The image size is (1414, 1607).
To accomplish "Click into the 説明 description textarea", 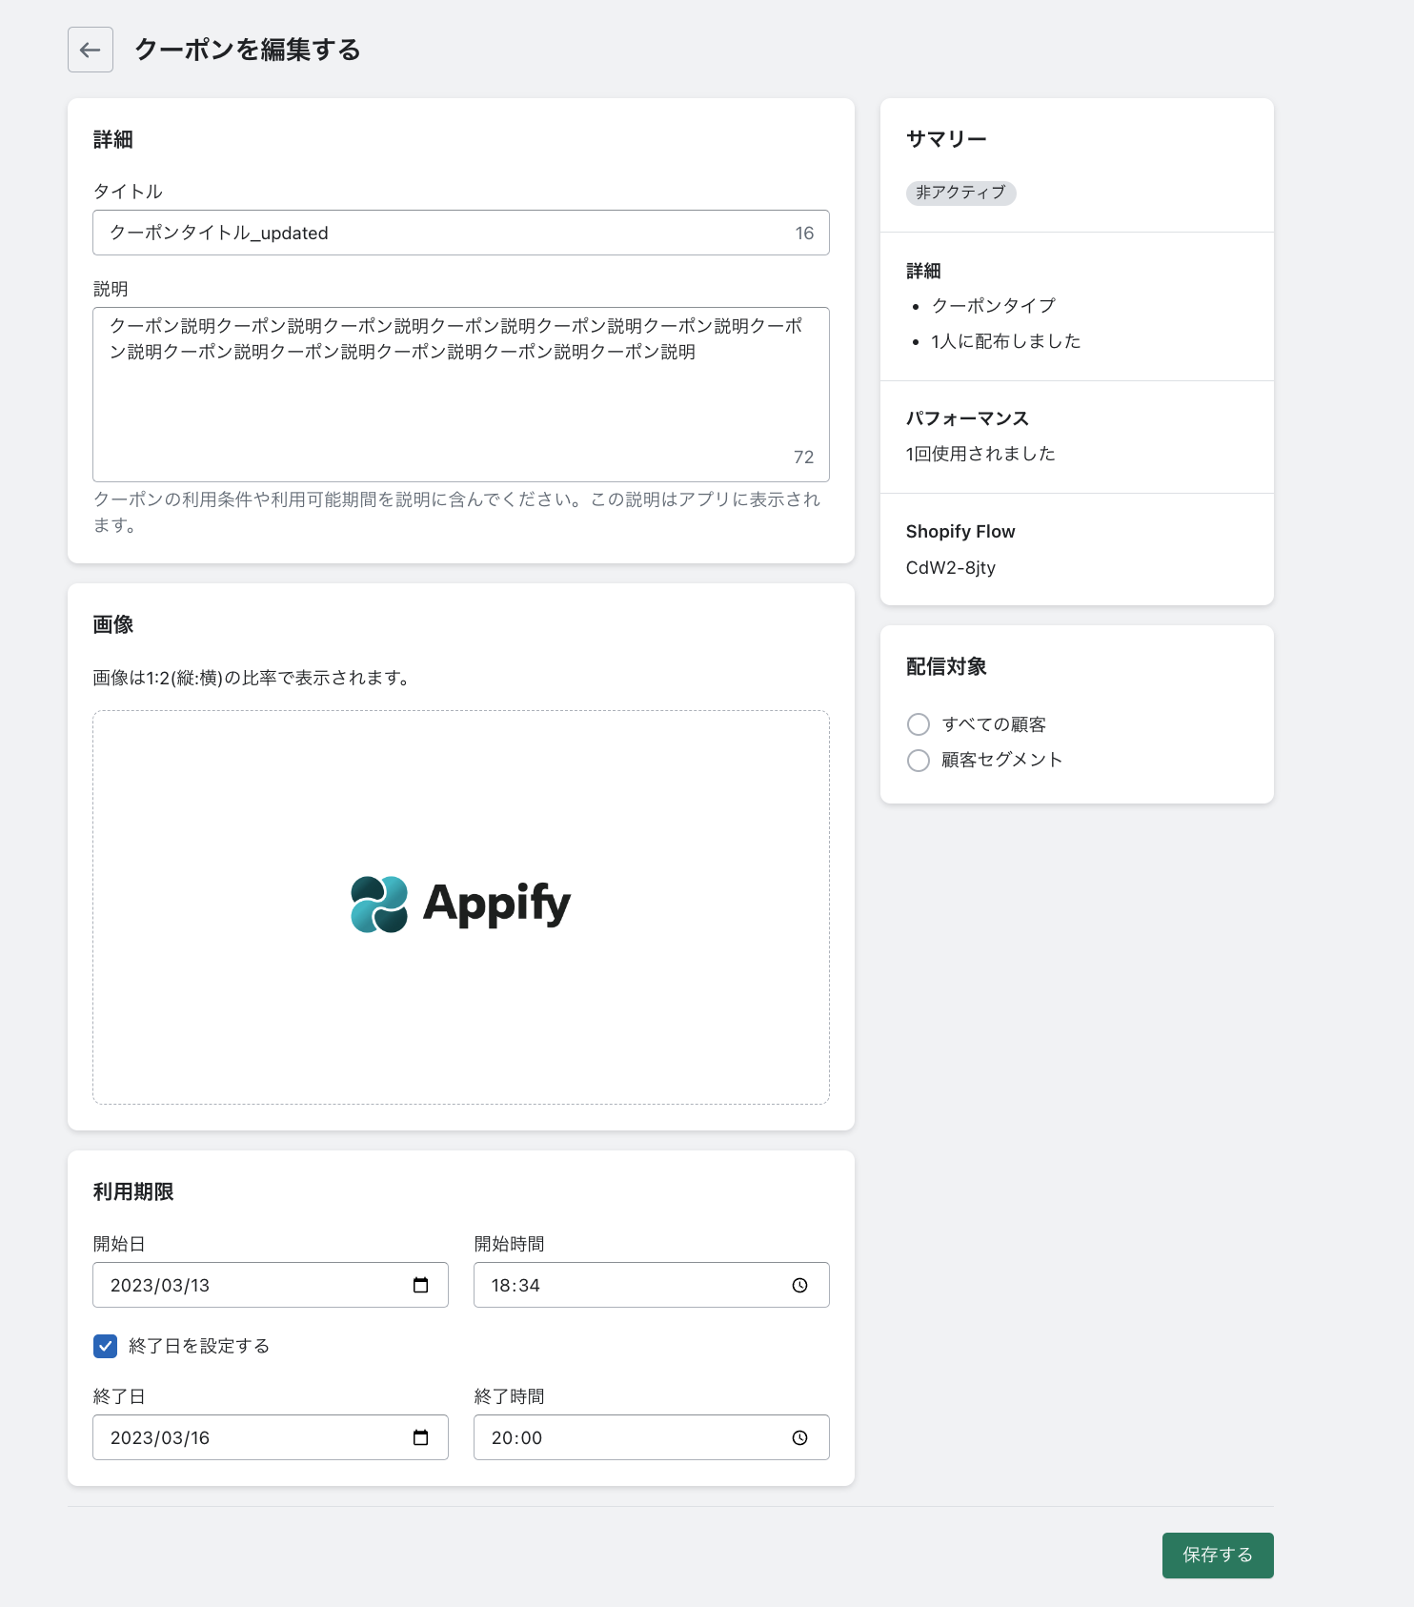I will pyautogui.click(x=461, y=395).
